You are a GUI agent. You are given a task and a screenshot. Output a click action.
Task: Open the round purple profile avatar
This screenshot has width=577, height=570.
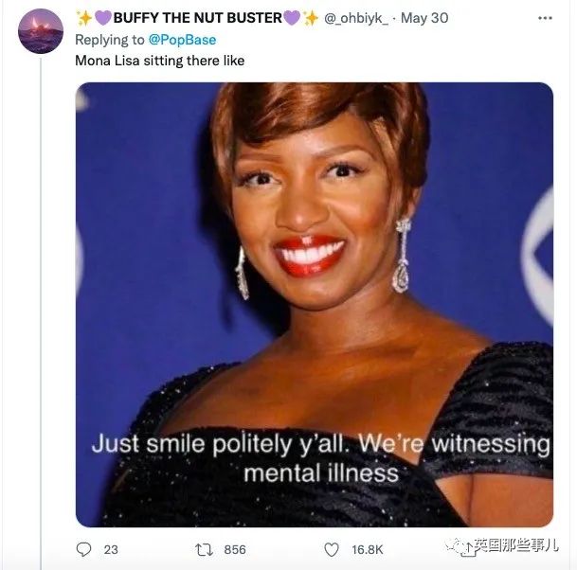click(41, 31)
